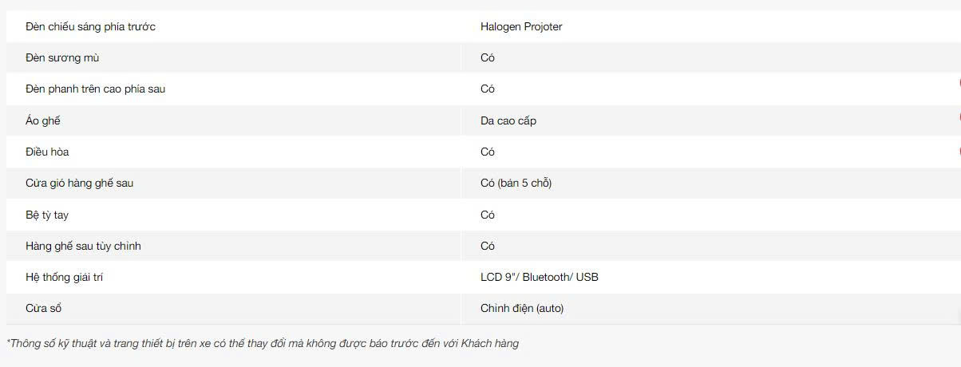Click 'Đèn phanh trên cao phía sau' label
This screenshot has height=367, width=961.
pos(95,89)
